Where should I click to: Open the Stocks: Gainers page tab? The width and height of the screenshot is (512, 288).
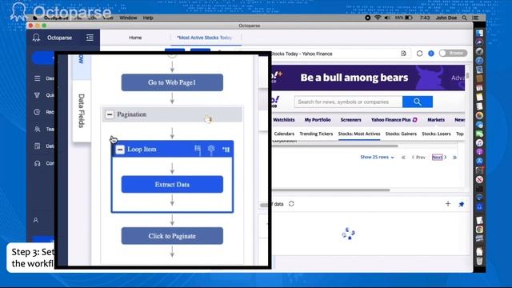[x=401, y=134]
